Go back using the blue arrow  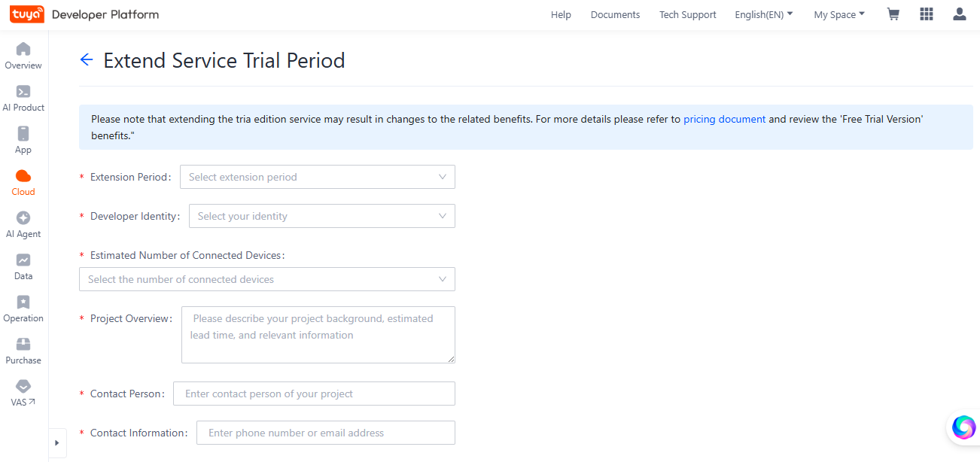coord(87,60)
